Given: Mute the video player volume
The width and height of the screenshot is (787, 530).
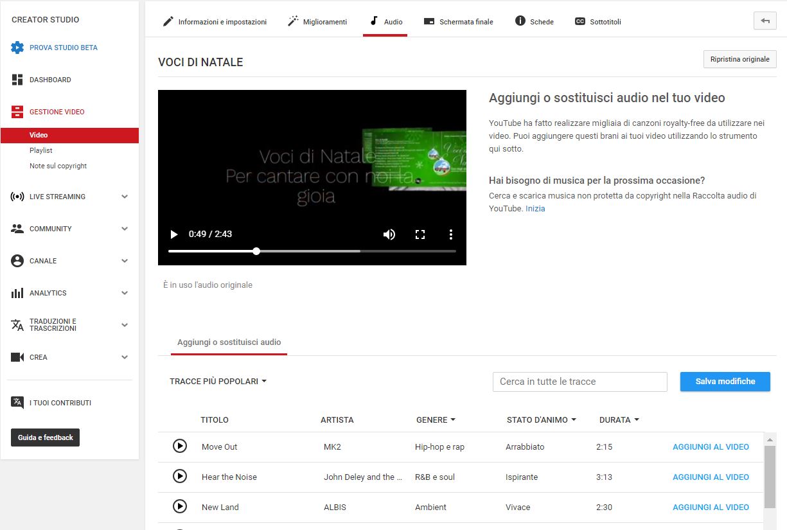Looking at the screenshot, I should coord(389,234).
